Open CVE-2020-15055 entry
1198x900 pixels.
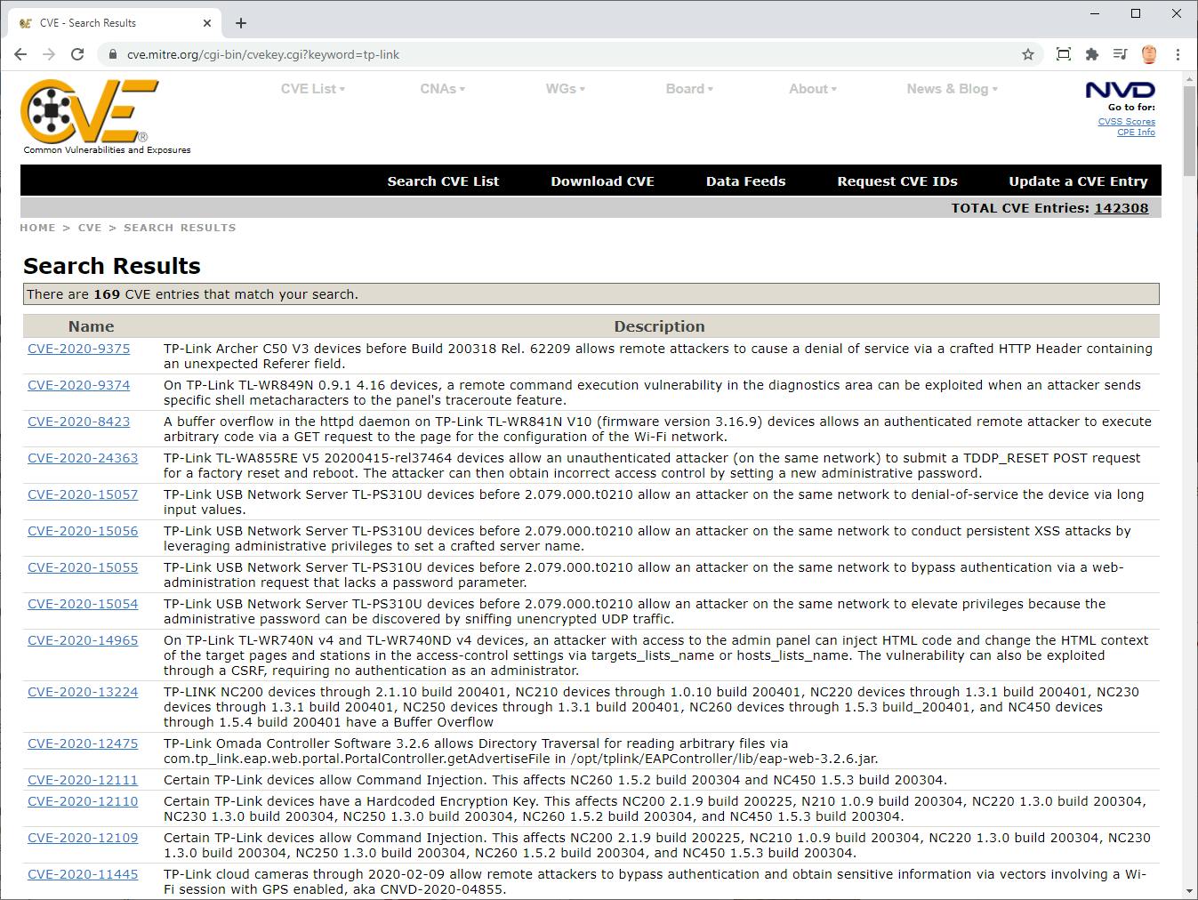tap(83, 567)
